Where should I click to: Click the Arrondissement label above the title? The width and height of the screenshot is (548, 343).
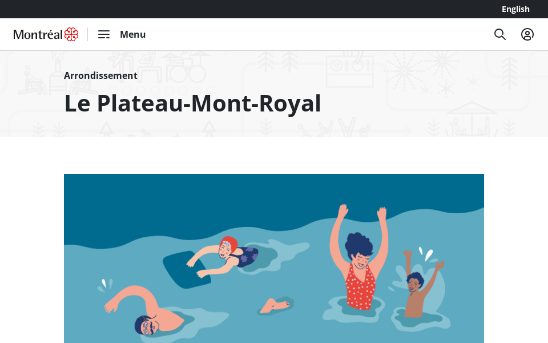pyautogui.click(x=100, y=75)
